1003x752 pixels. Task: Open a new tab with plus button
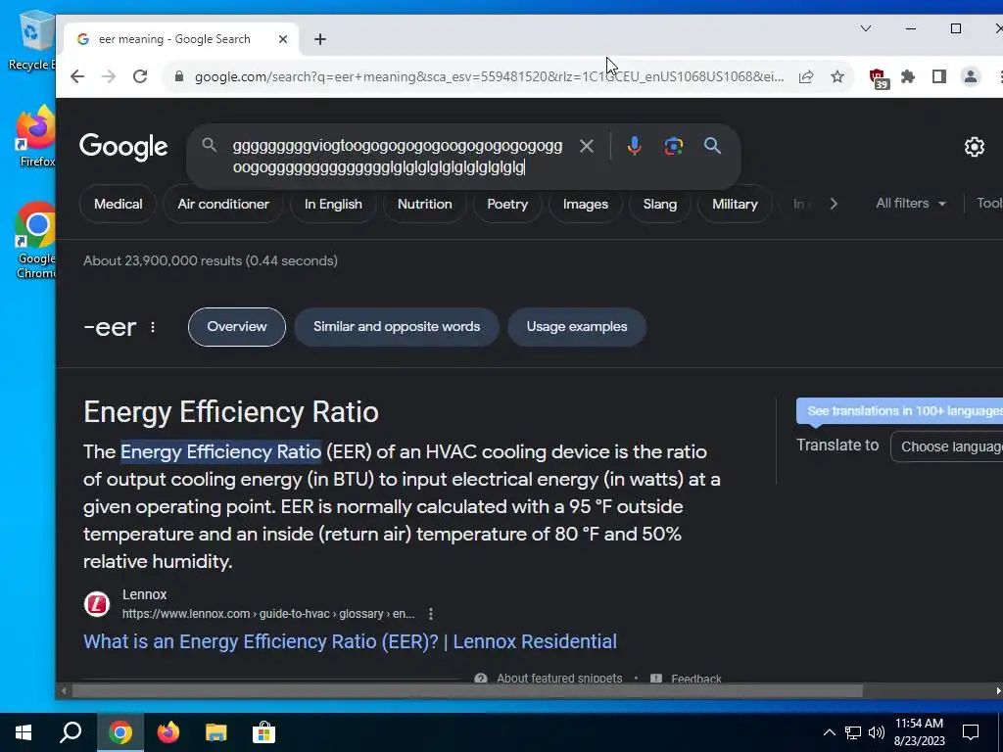tap(320, 39)
